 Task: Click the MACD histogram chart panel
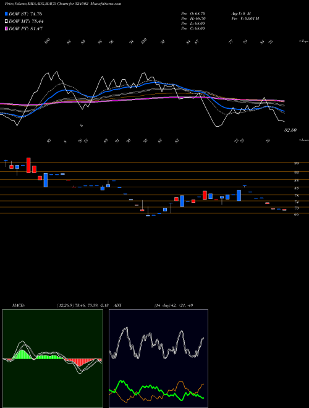(x=53, y=359)
